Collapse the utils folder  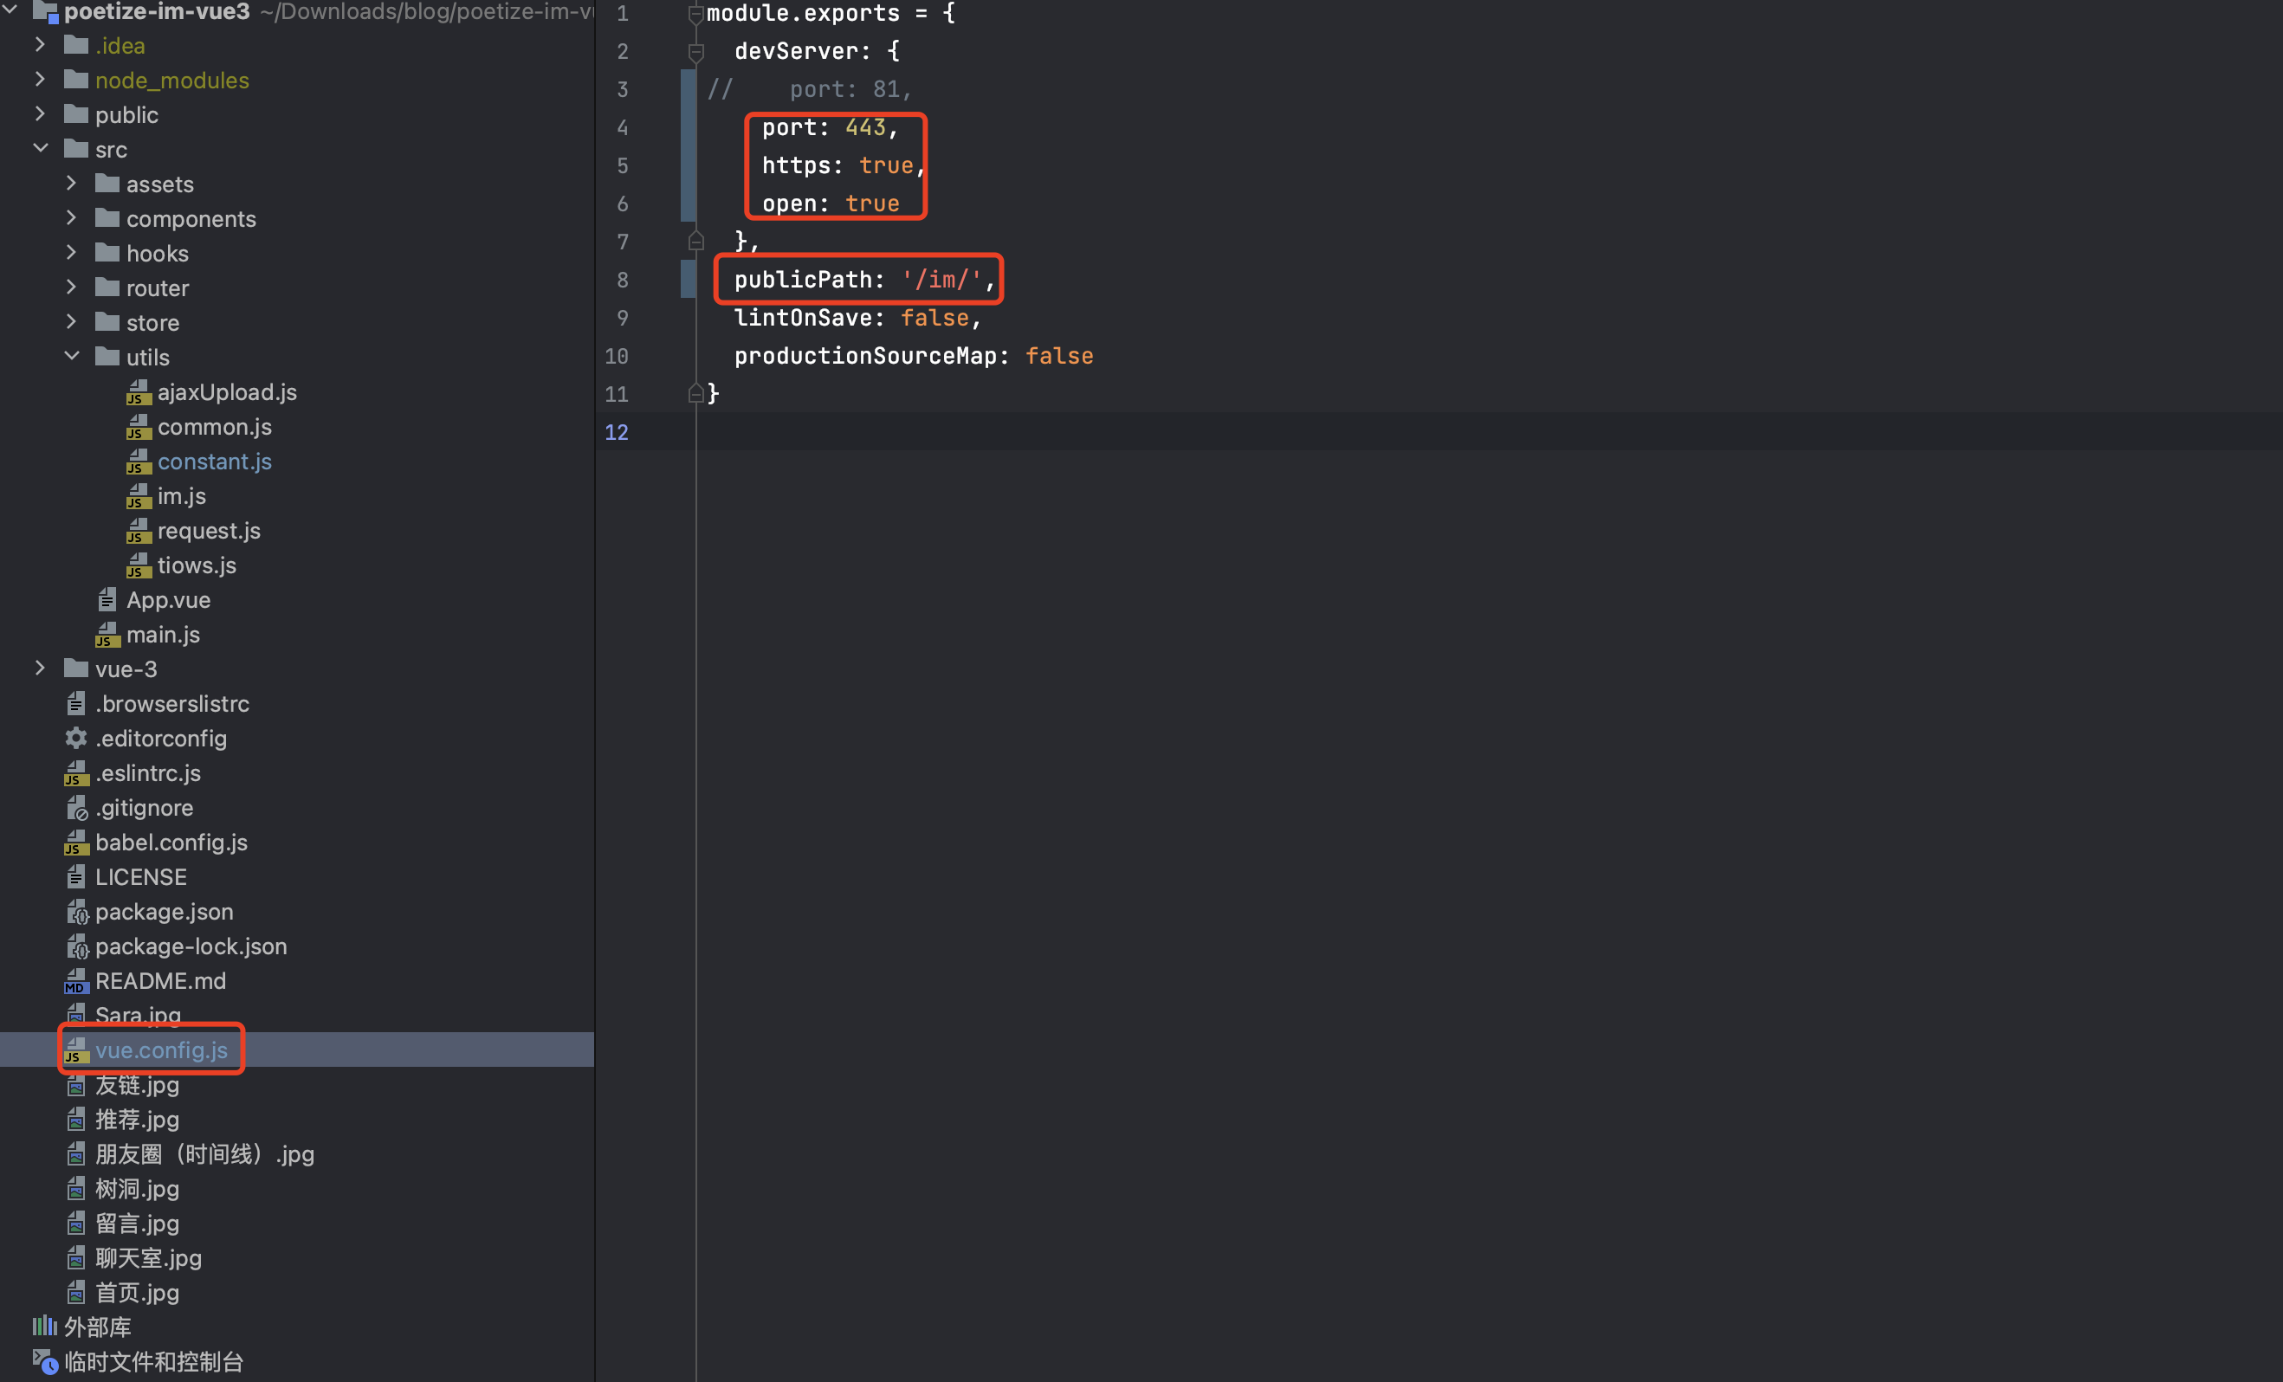[x=71, y=357]
